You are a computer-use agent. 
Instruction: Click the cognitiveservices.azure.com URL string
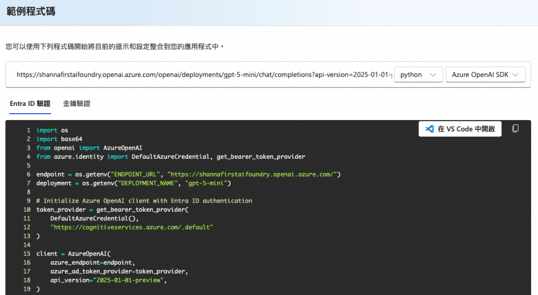click(132, 227)
